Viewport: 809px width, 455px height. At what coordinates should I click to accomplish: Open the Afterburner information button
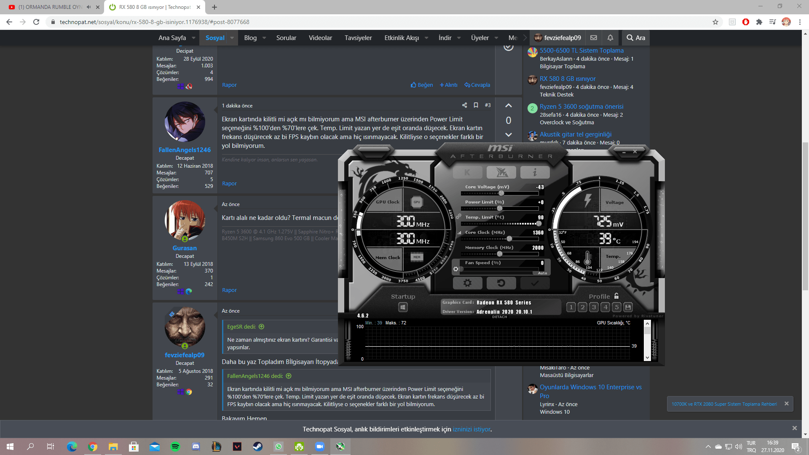pos(535,172)
